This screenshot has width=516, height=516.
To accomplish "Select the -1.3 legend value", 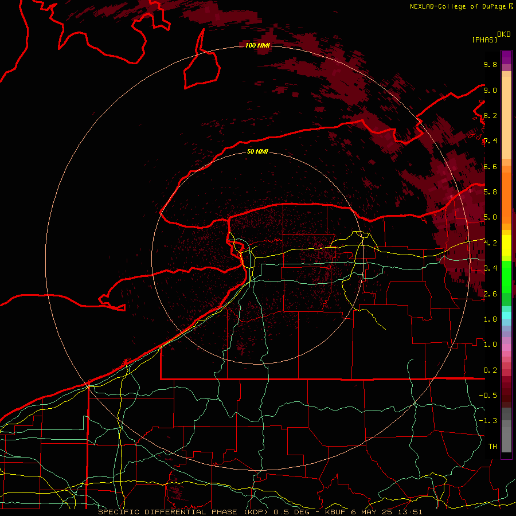I will (x=488, y=421).
